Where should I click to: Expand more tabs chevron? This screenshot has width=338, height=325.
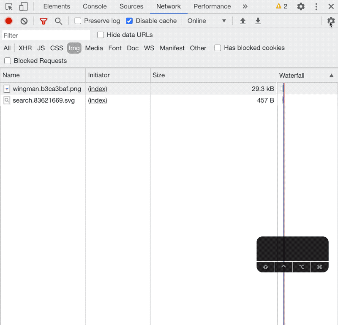click(245, 7)
